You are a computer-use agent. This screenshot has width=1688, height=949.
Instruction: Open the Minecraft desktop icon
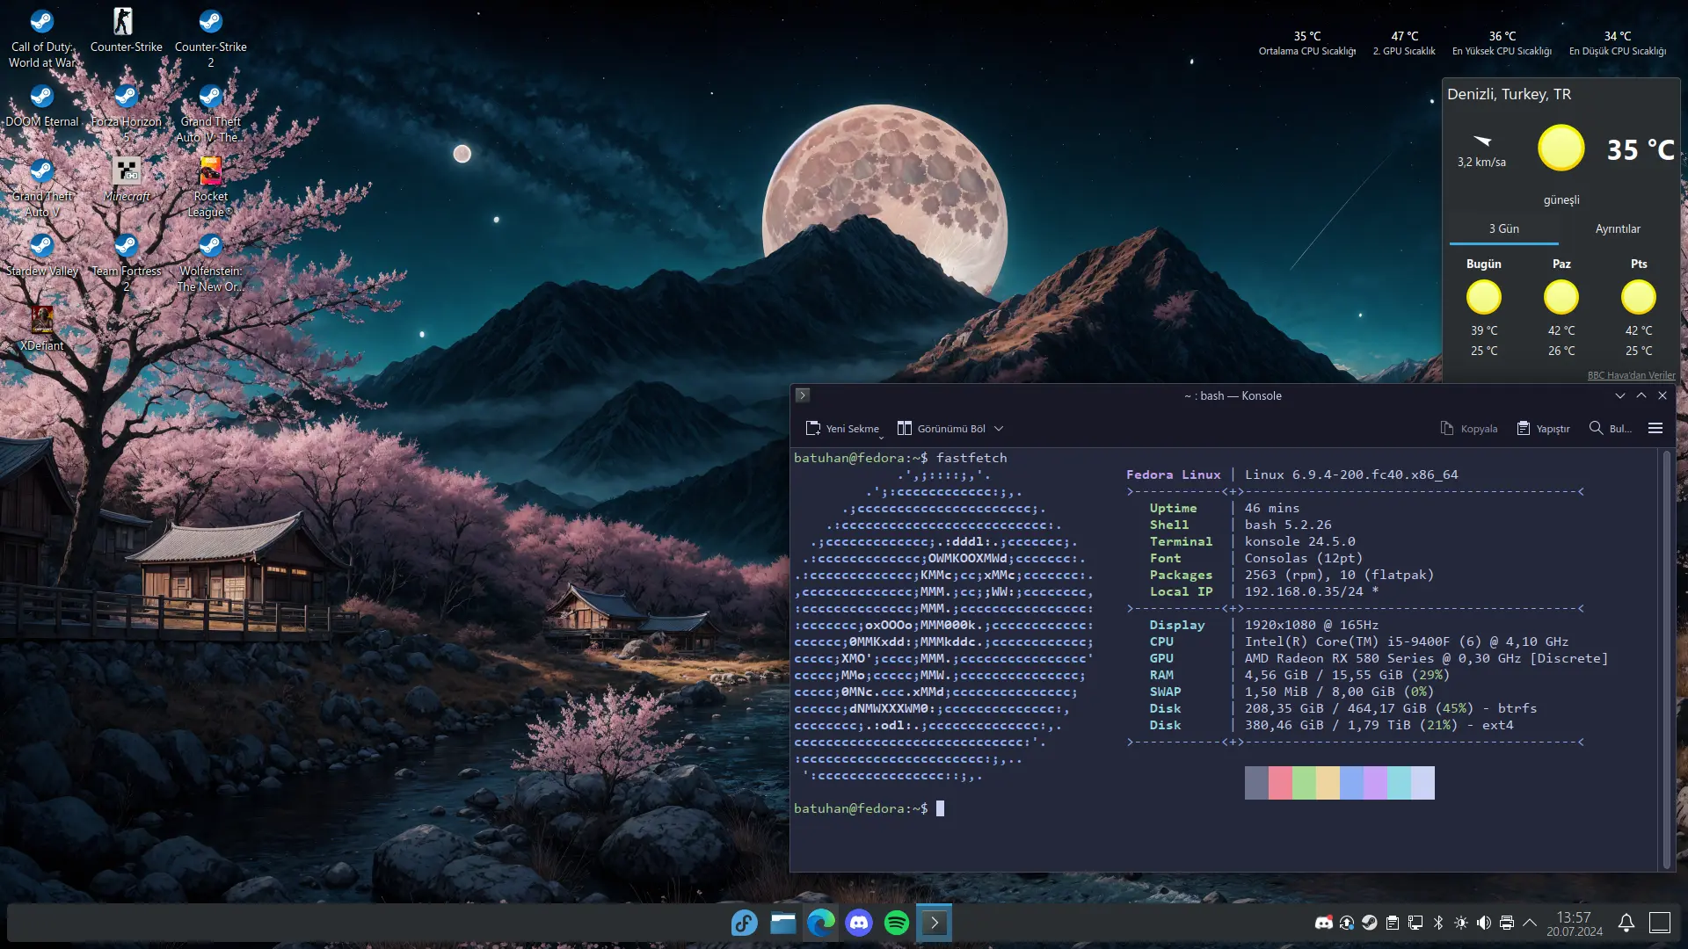[x=126, y=180]
